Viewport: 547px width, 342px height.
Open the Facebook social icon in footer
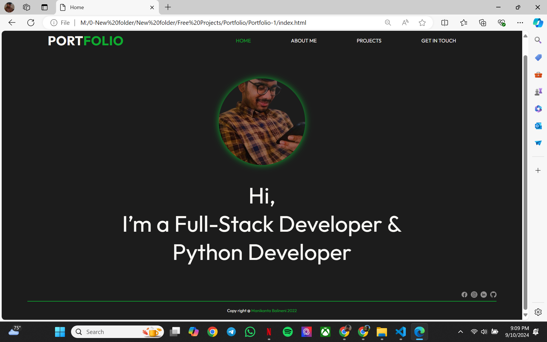pyautogui.click(x=464, y=294)
